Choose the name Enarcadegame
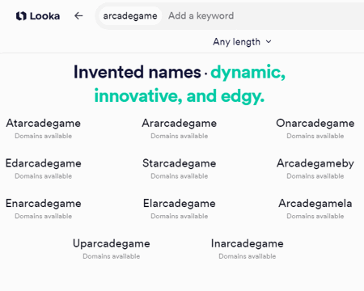Image resolution: width=364 pixels, height=291 pixels. coord(44,204)
